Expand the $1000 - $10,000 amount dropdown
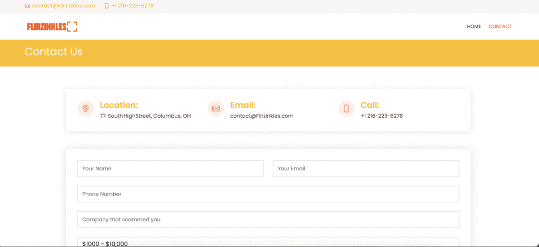This screenshot has height=247, width=539. pyautogui.click(x=268, y=243)
